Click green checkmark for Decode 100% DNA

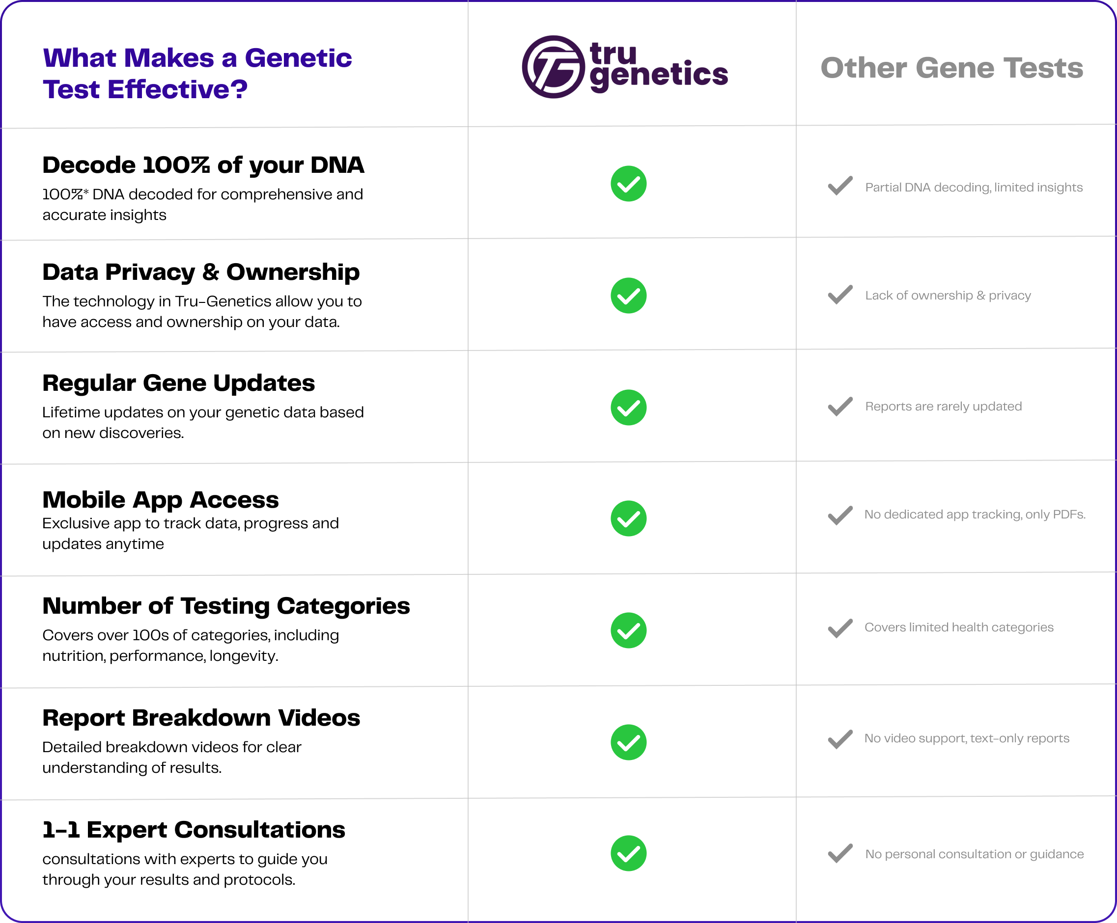click(628, 184)
